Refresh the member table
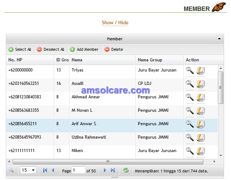 click(x=126, y=171)
